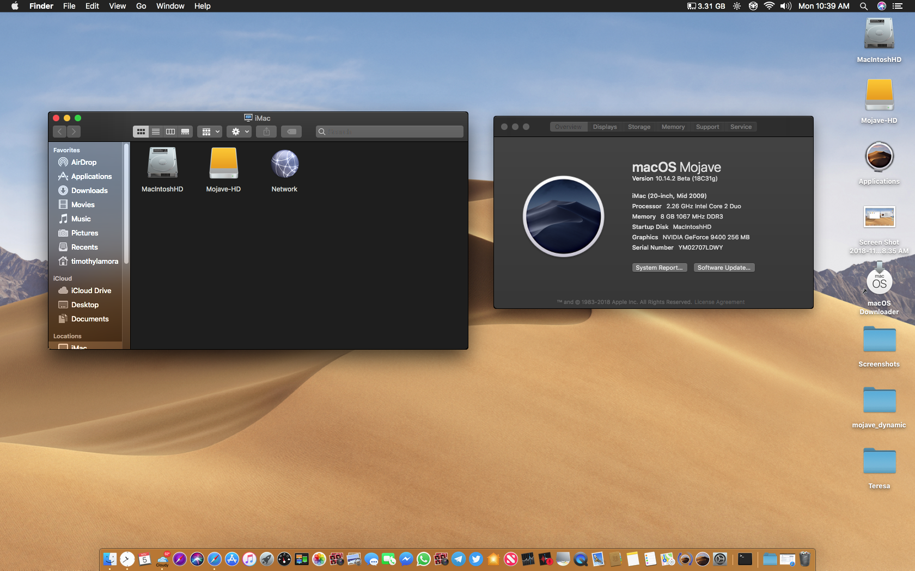Go back in Finder window
Viewport: 915px width, 571px height.
[60, 132]
